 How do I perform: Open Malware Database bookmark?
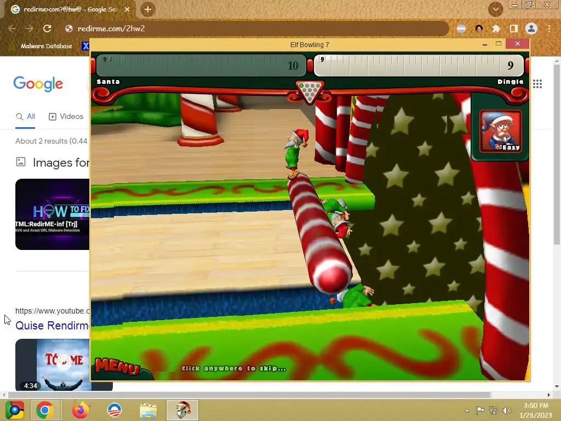(x=42, y=46)
